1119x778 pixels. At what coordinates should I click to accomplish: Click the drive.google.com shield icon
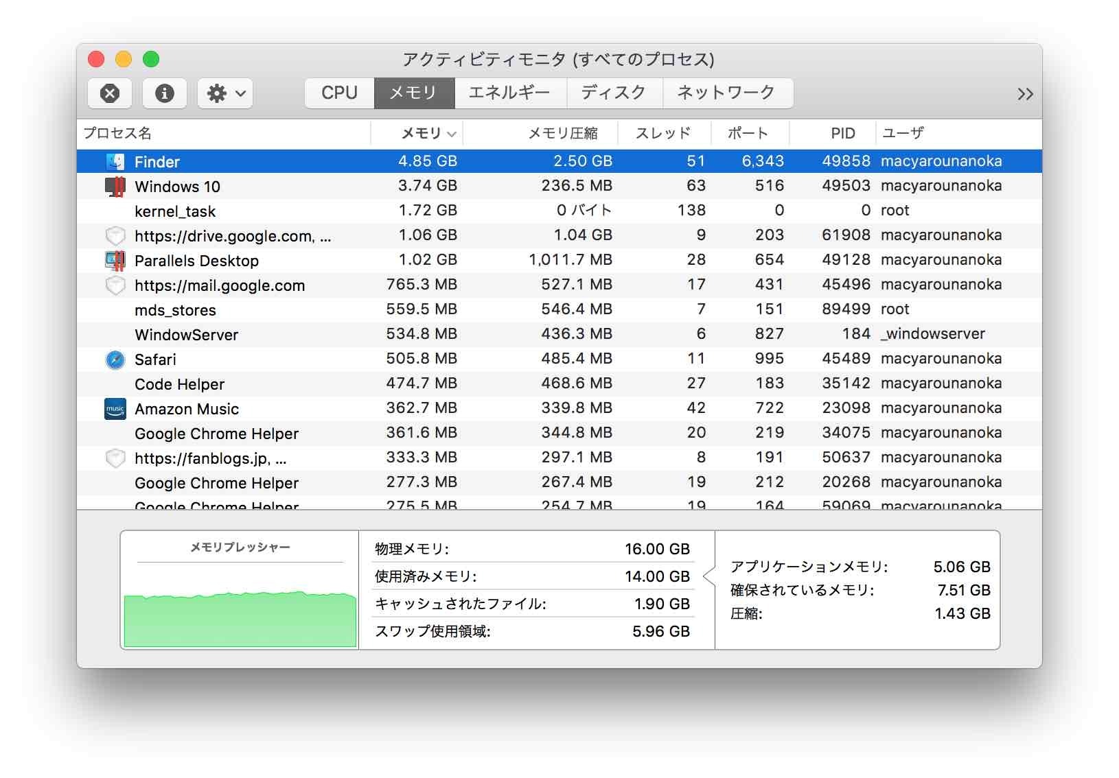(x=115, y=236)
